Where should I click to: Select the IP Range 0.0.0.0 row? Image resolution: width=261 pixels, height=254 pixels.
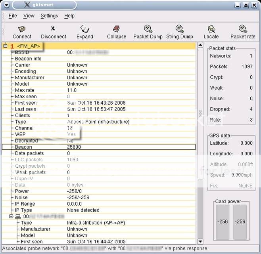pos(99,204)
